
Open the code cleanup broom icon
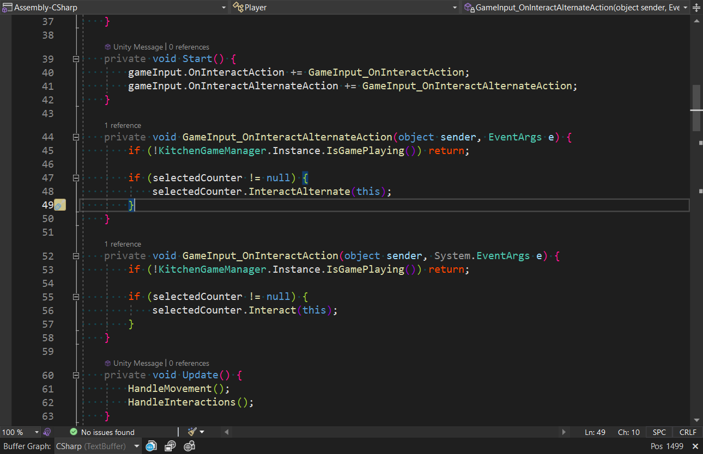pyautogui.click(x=192, y=432)
